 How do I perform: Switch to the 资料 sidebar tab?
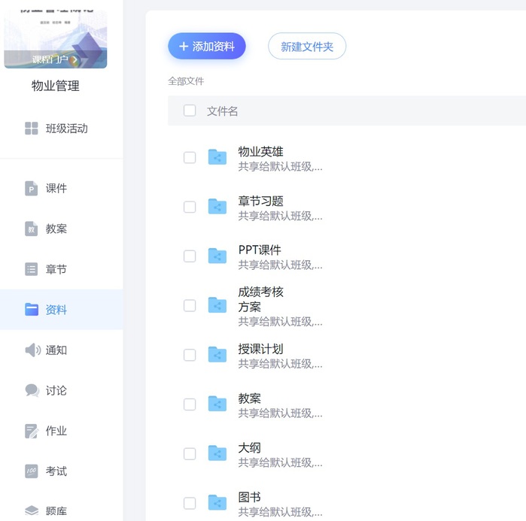click(x=56, y=310)
